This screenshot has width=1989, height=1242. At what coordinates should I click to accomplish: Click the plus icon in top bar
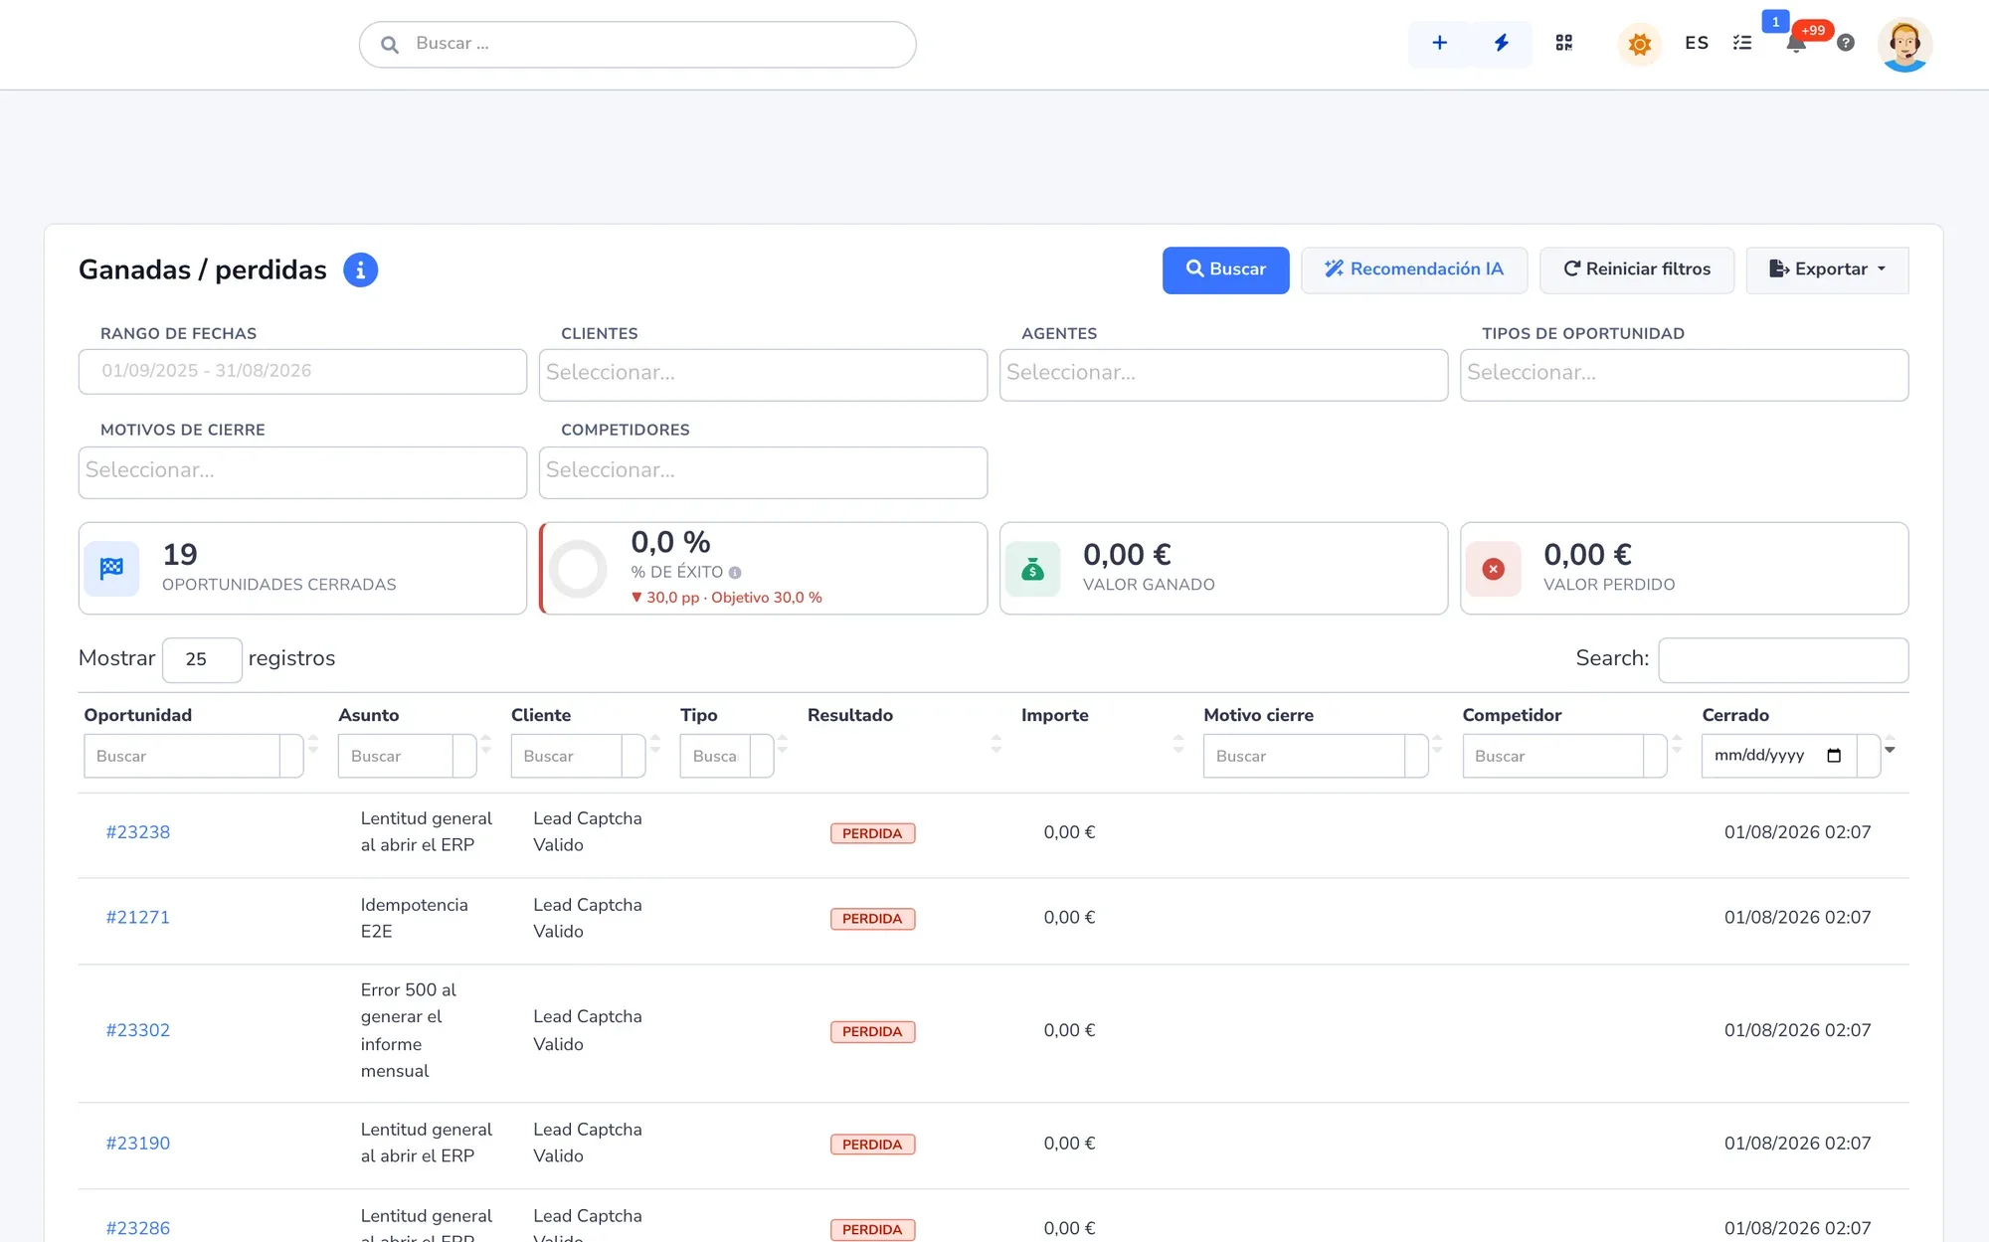pyautogui.click(x=1439, y=43)
